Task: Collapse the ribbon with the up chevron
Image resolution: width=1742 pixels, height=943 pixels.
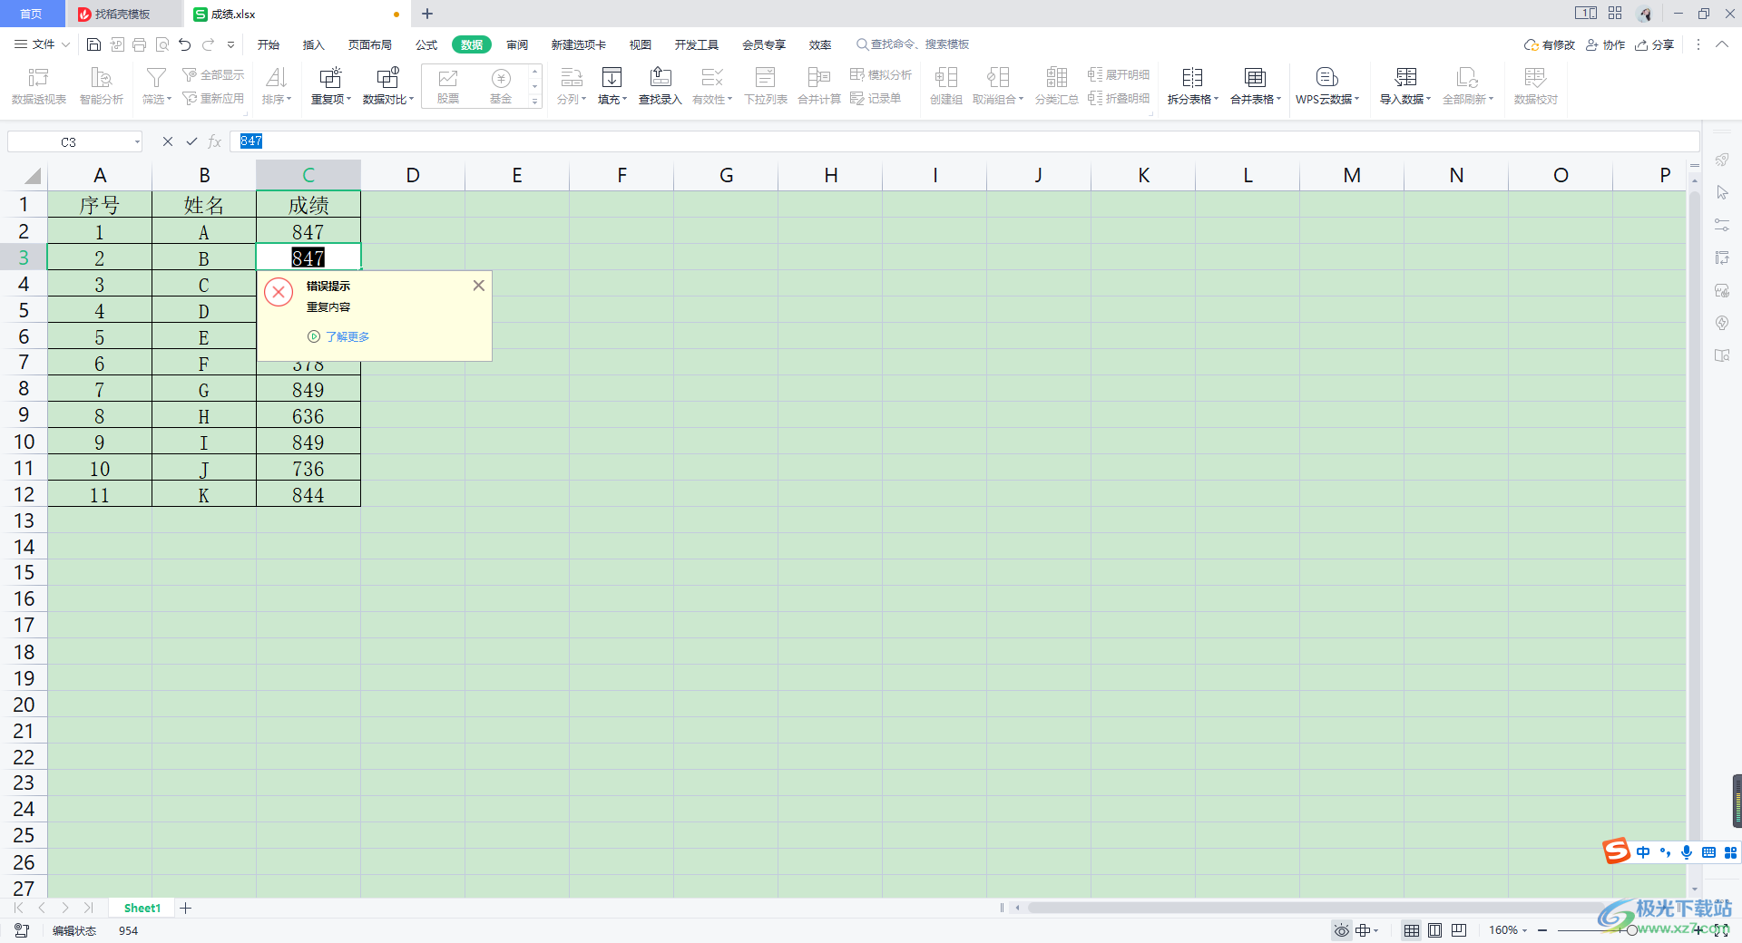Action: coord(1721,44)
